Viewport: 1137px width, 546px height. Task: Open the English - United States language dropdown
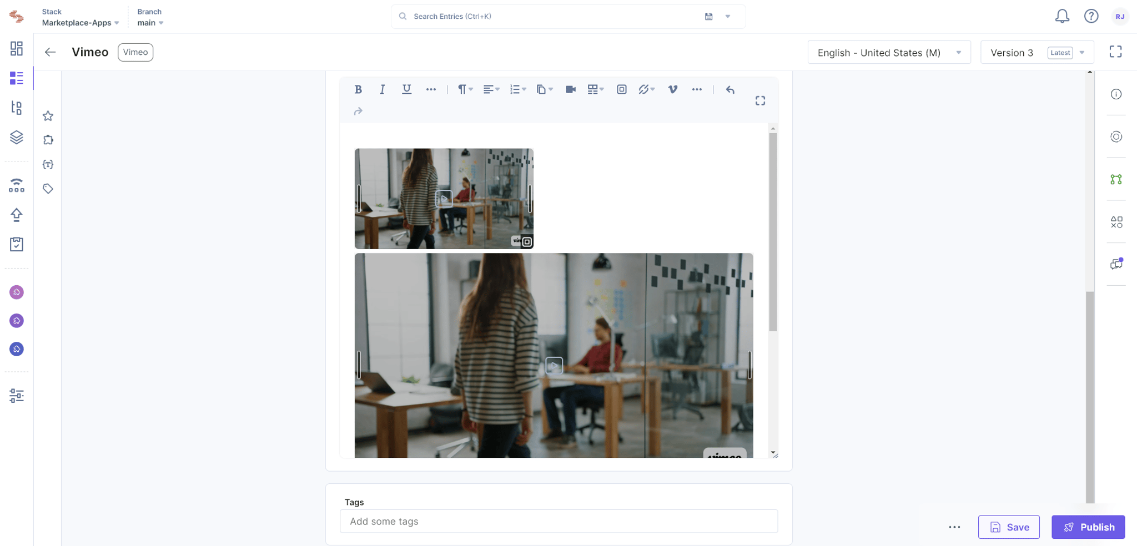pos(889,52)
